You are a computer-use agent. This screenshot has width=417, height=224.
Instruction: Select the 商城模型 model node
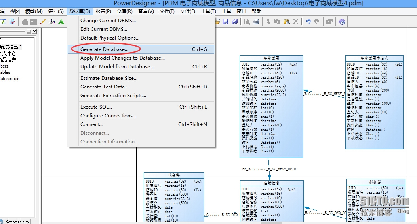(10, 47)
